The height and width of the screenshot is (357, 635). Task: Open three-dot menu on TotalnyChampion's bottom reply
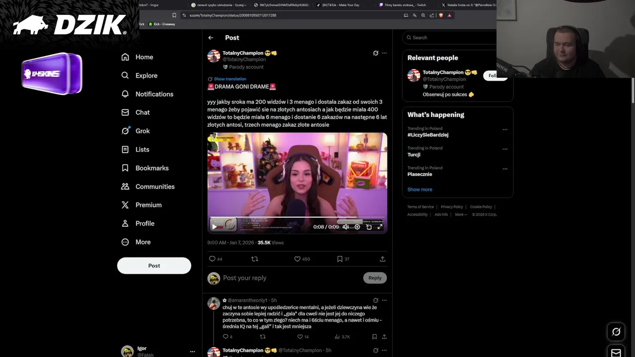click(384, 350)
